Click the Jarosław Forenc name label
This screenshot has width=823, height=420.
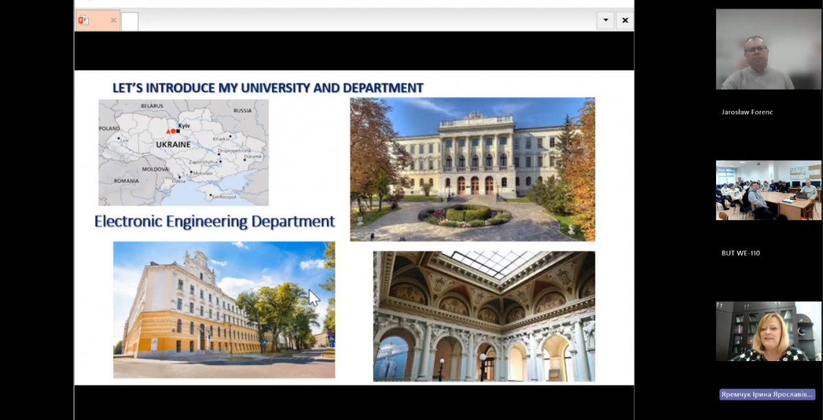747,112
